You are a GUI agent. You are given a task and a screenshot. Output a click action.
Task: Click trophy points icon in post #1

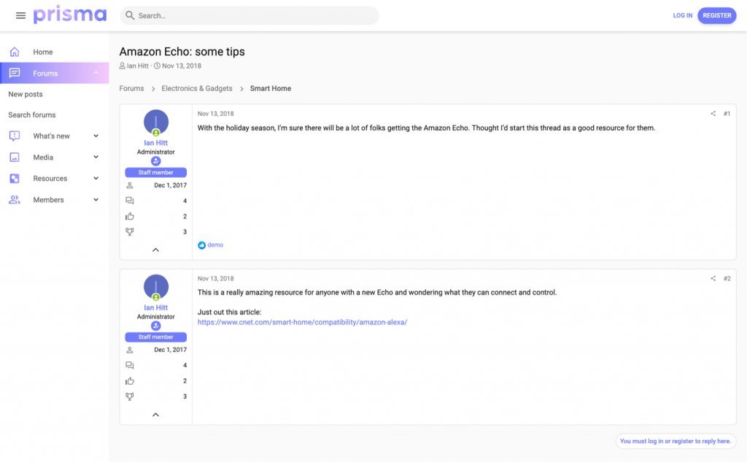pyautogui.click(x=130, y=232)
